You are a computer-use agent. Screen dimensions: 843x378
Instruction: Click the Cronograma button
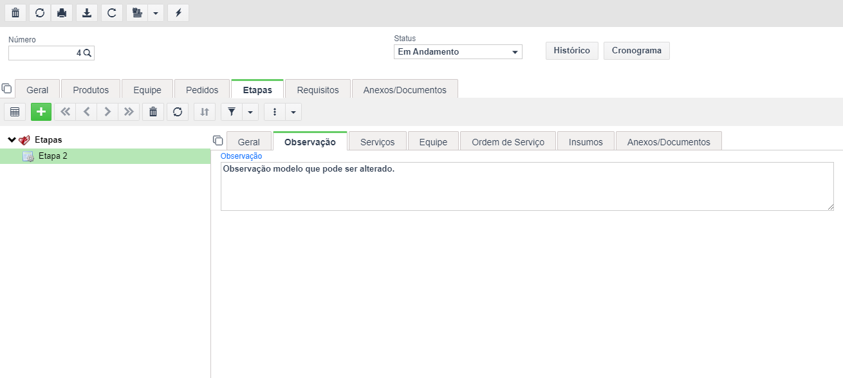[636, 51]
